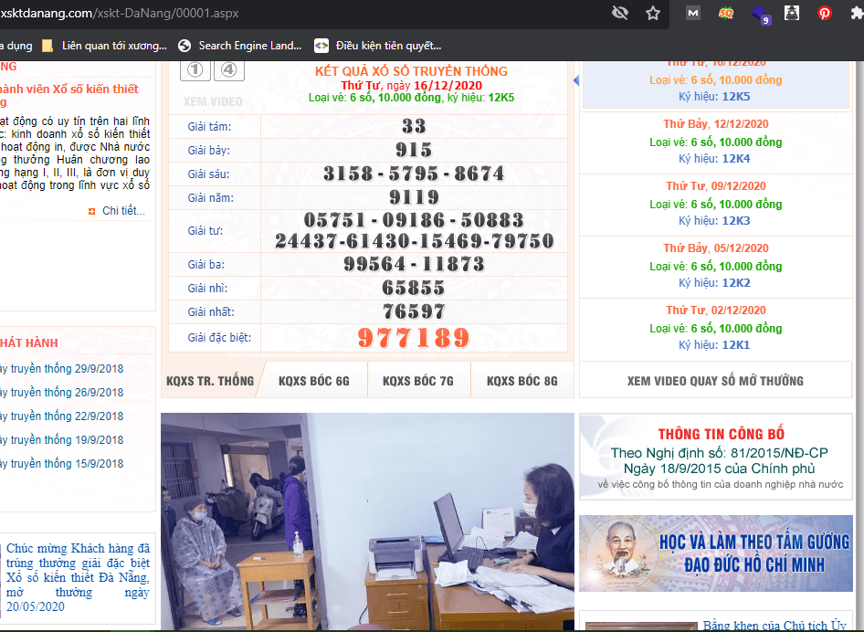Open the Pinterest extension icon
864x632 pixels.
pyautogui.click(x=824, y=14)
